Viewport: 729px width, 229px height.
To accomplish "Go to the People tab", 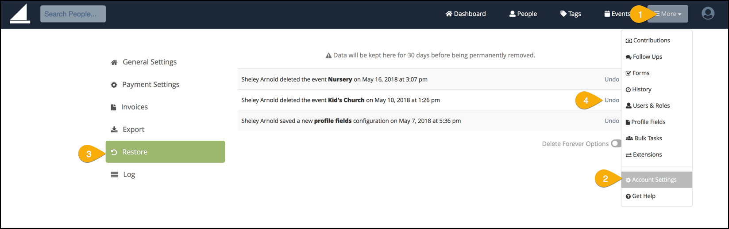I will coord(523,14).
